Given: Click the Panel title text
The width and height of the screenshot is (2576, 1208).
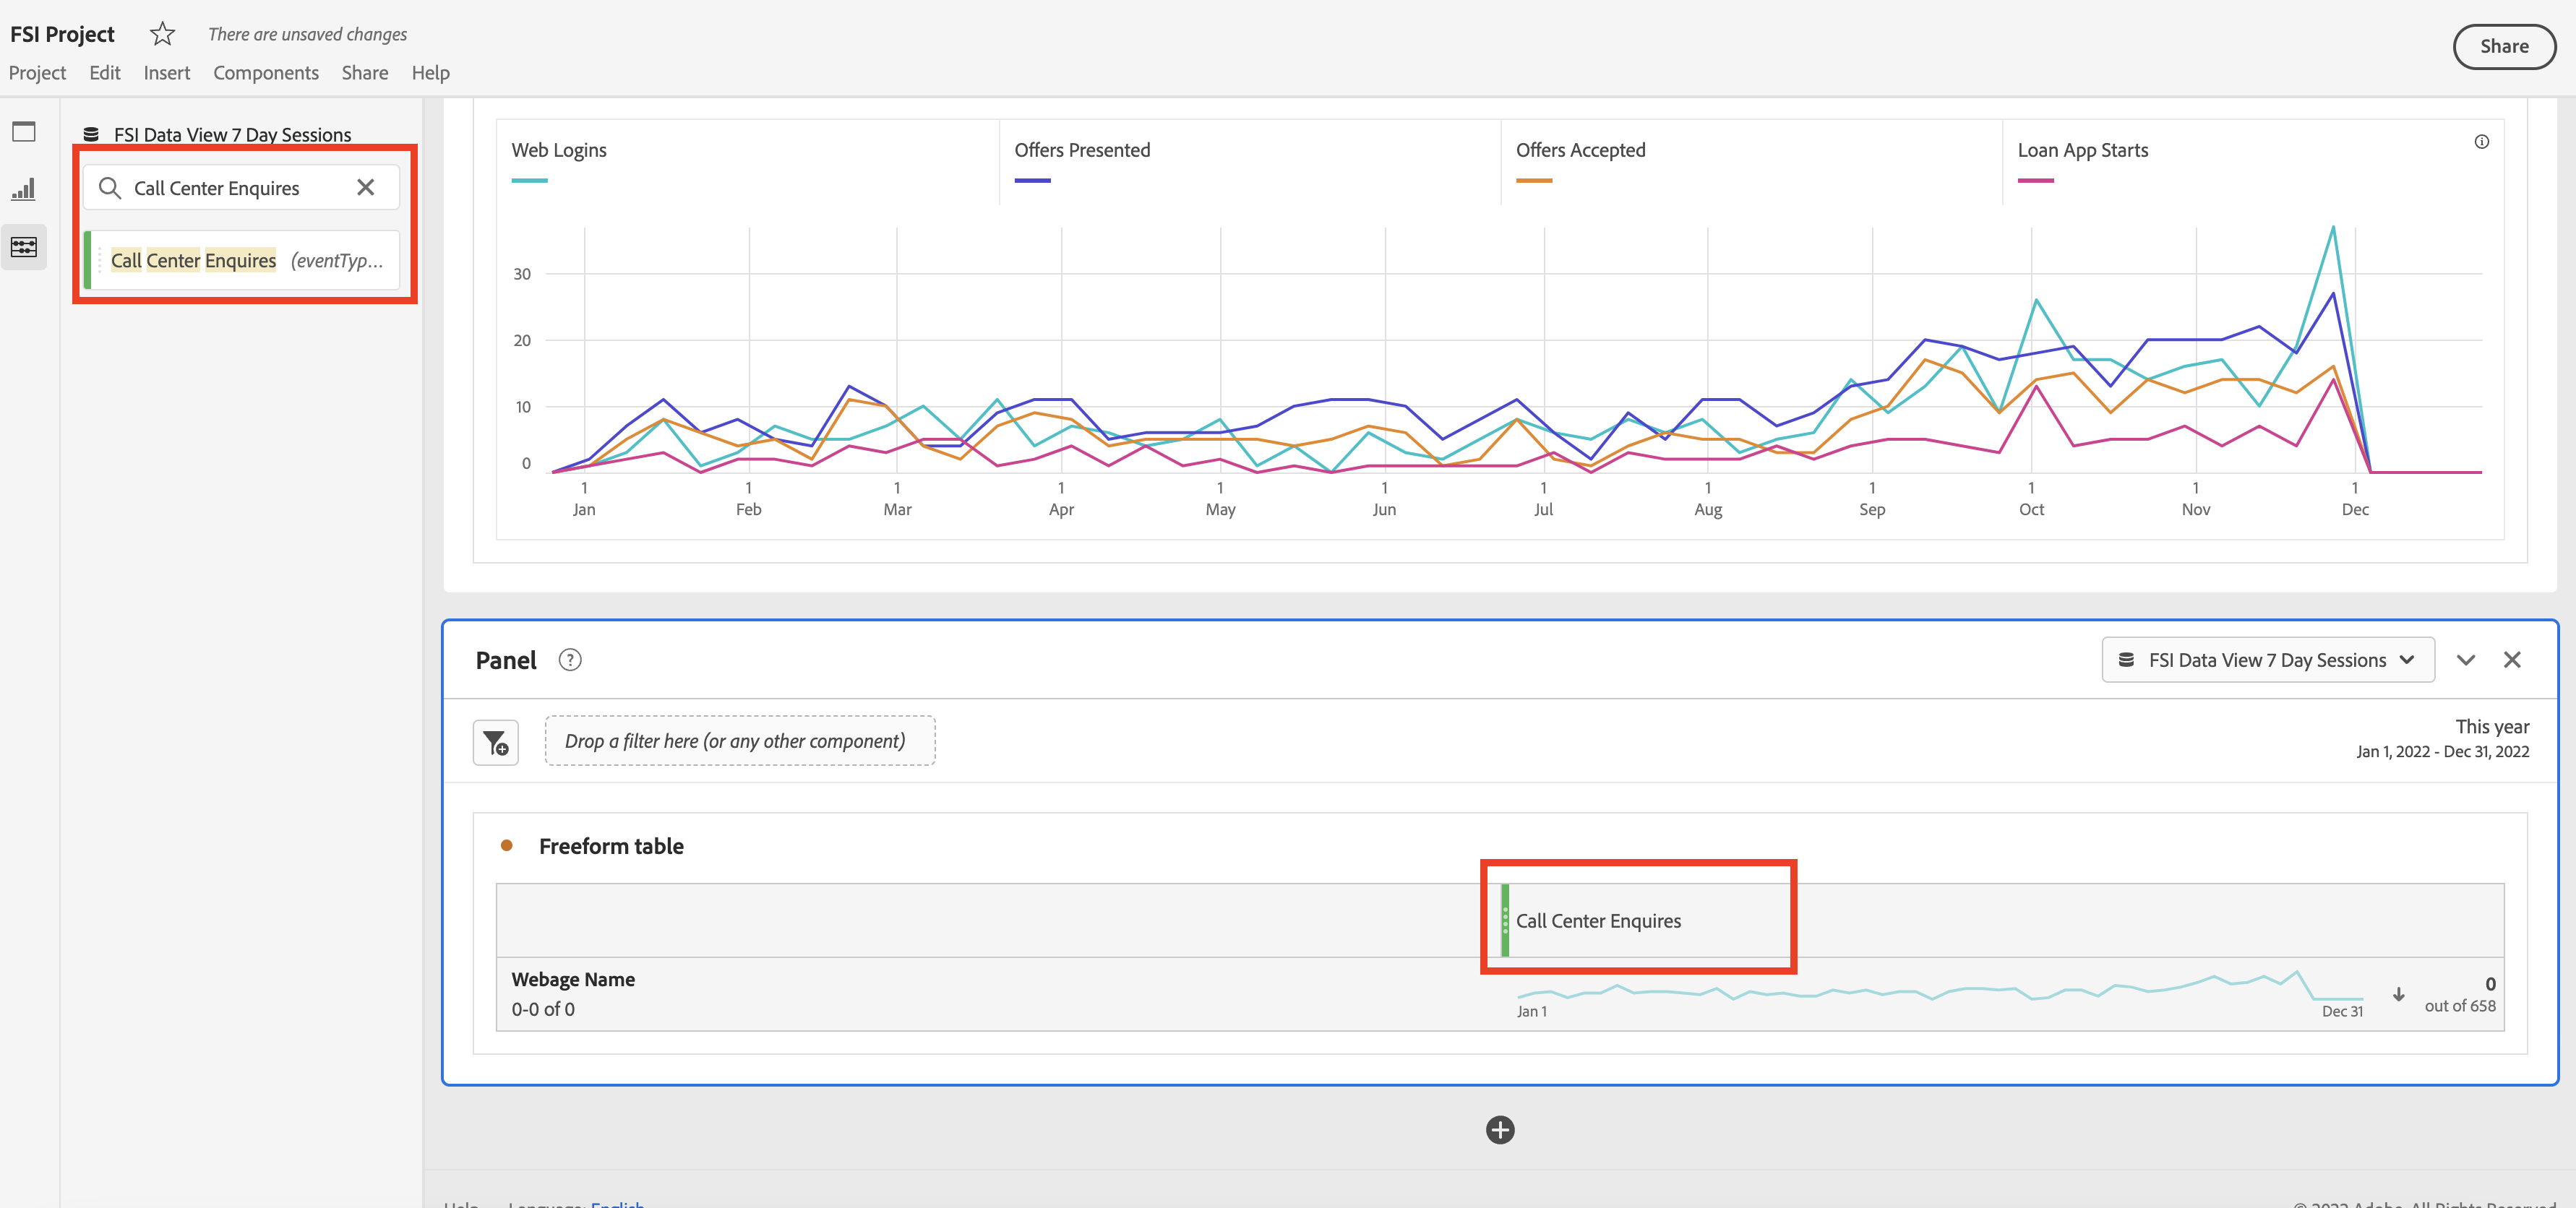Looking at the screenshot, I should coord(506,660).
